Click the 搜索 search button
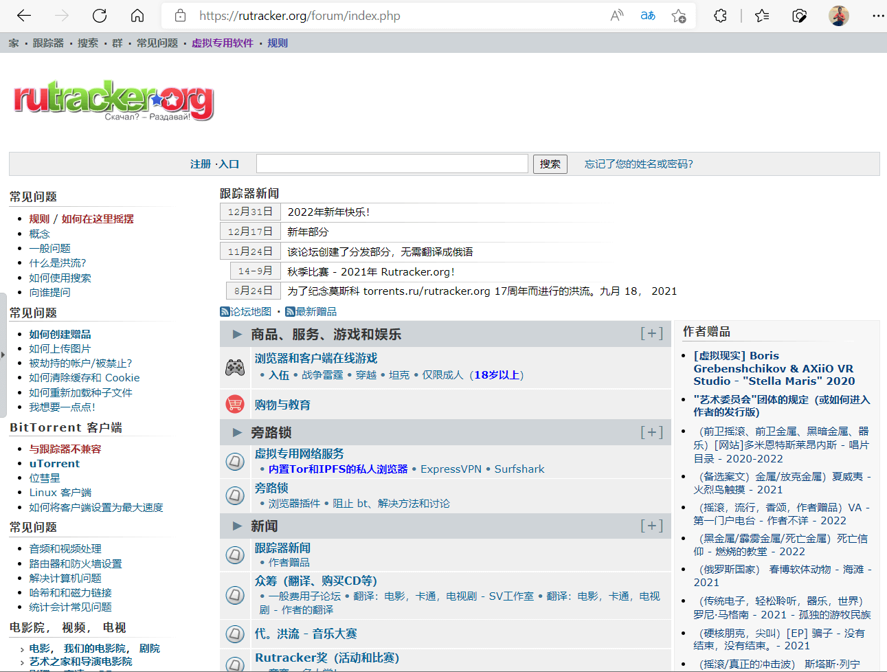The image size is (887, 672). click(550, 164)
